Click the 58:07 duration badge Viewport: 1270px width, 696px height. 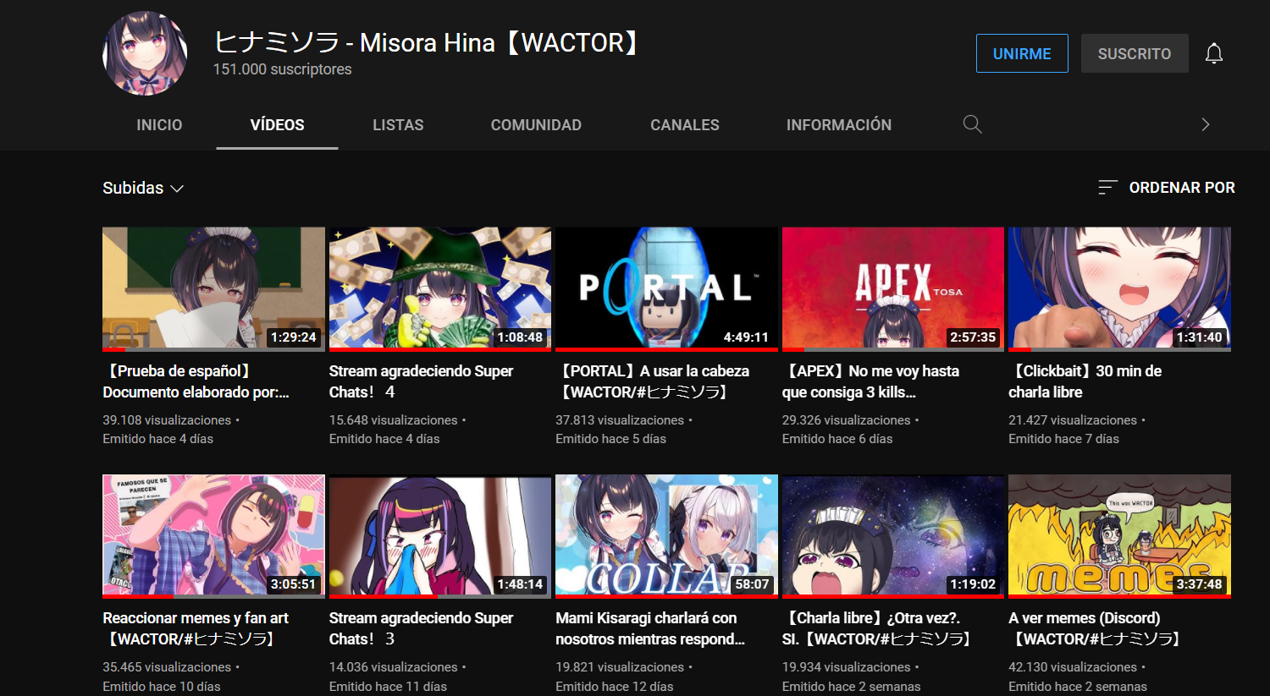752,584
